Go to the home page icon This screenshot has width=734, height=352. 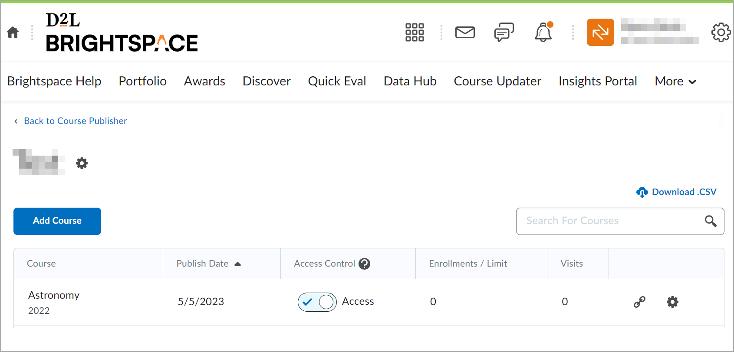point(13,33)
